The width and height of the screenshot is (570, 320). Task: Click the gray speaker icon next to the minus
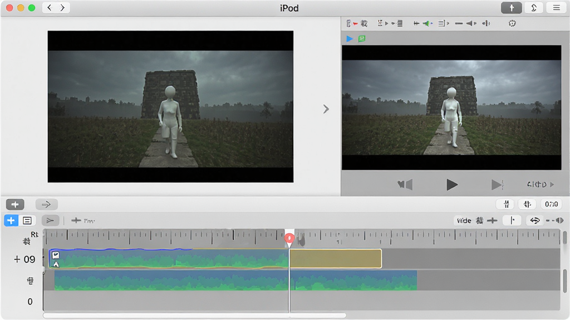coord(471,23)
